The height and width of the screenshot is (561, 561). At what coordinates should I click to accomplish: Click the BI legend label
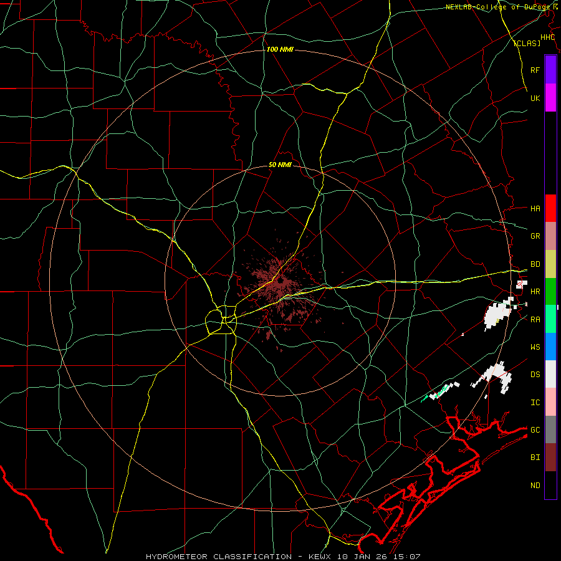(x=535, y=458)
